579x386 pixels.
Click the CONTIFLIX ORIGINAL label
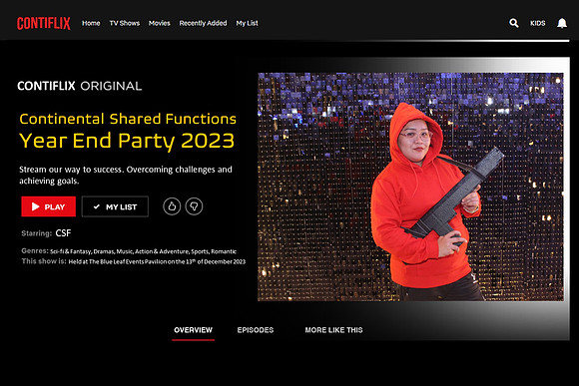pyautogui.click(x=80, y=86)
